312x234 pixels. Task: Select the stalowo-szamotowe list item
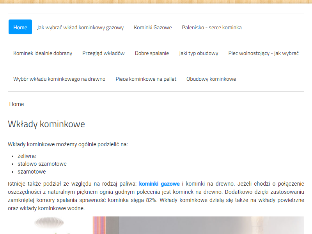pyautogui.click(x=42, y=164)
